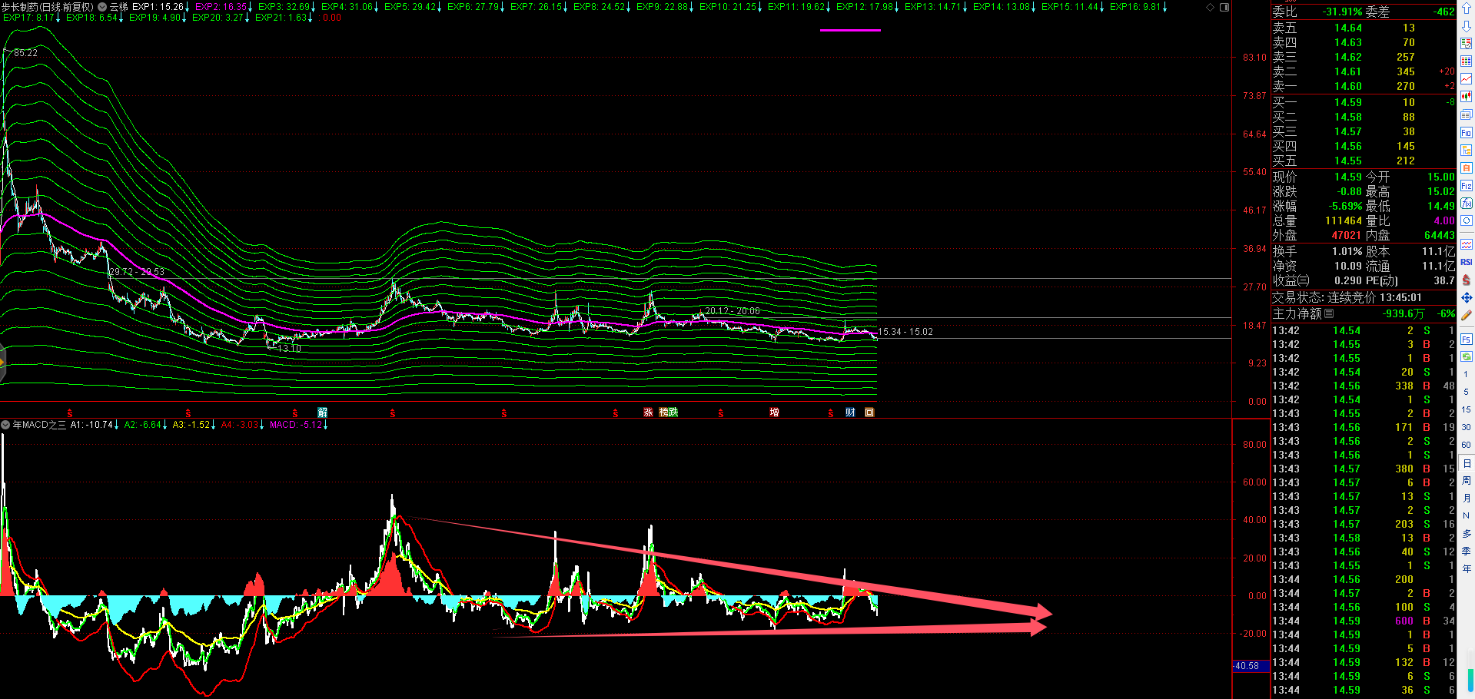Click the 卖五 price 14.64

(1348, 28)
